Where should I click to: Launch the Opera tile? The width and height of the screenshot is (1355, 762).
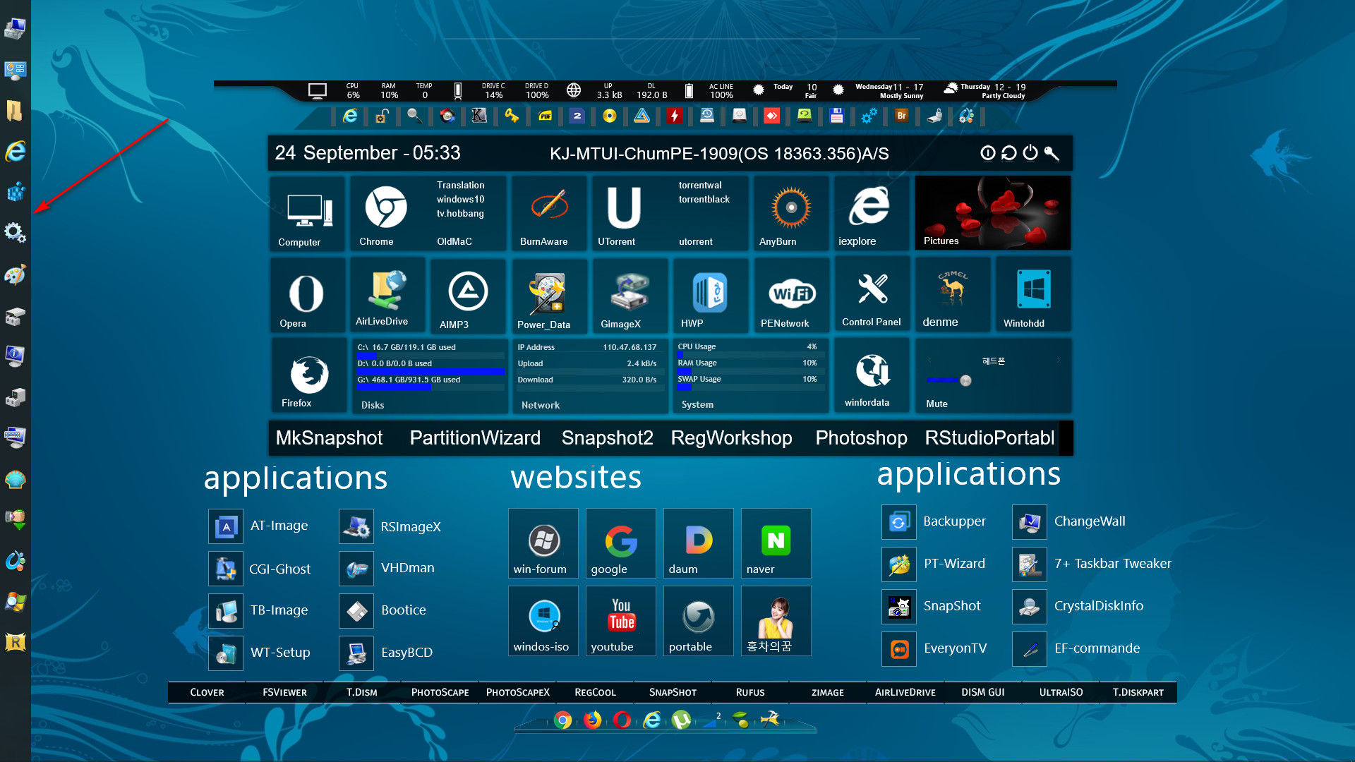tap(307, 294)
